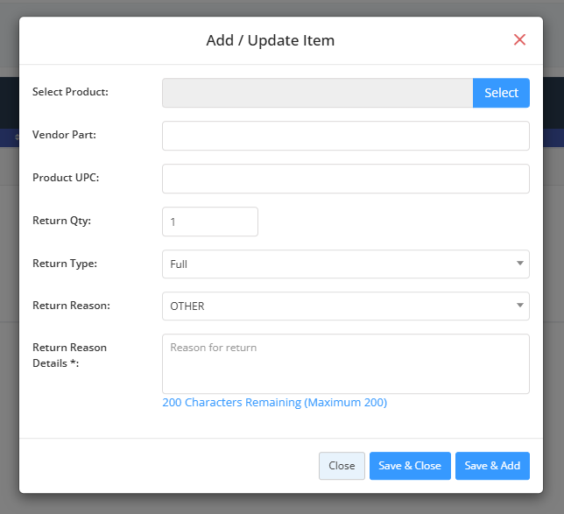Dismiss the dialog using the red X icon
Screen dimensions: 564x514
tap(519, 39)
